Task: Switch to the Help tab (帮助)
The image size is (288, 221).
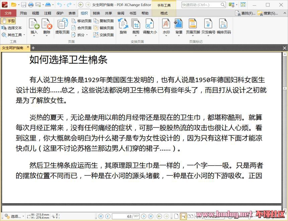Action: pos(145,13)
